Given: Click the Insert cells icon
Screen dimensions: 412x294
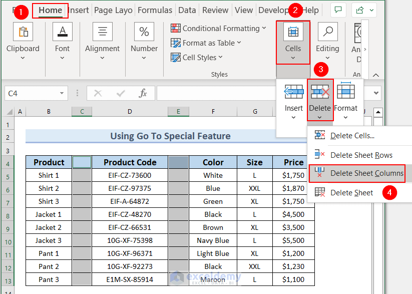Looking at the screenshot, I should [294, 92].
